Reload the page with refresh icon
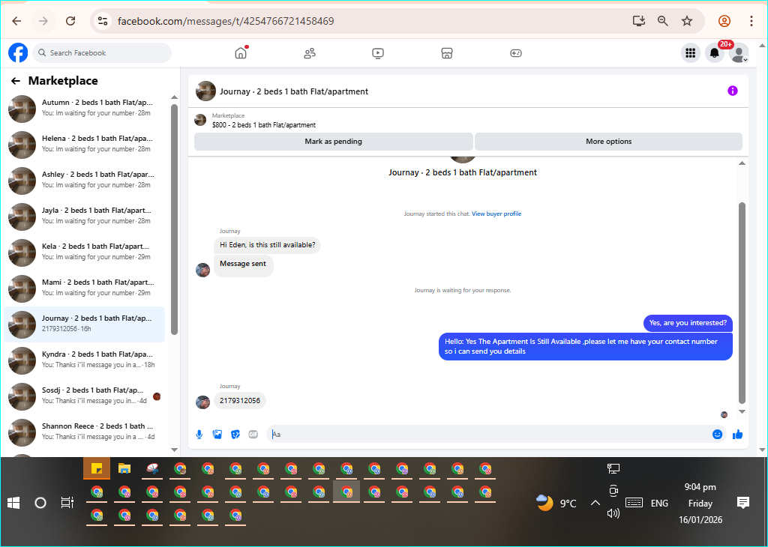This screenshot has height=547, width=768. pyautogui.click(x=70, y=21)
